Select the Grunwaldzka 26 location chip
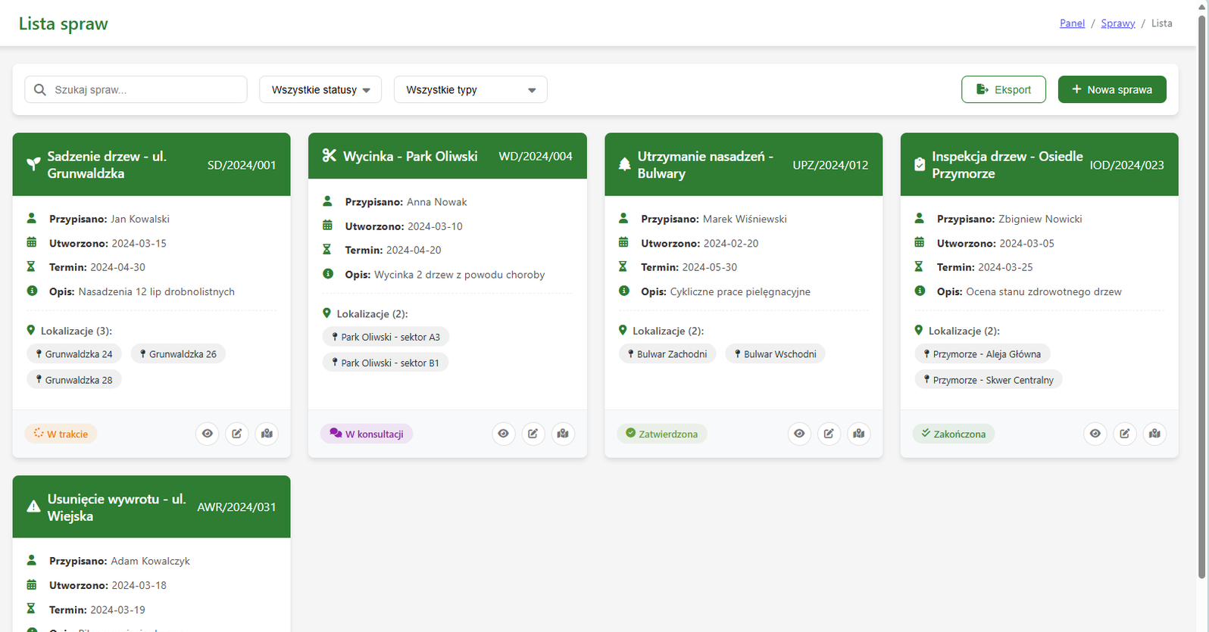This screenshot has height=632, width=1209. (178, 354)
